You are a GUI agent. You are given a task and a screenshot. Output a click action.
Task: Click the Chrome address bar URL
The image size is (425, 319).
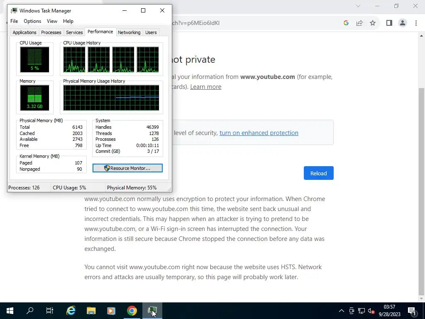(x=196, y=23)
